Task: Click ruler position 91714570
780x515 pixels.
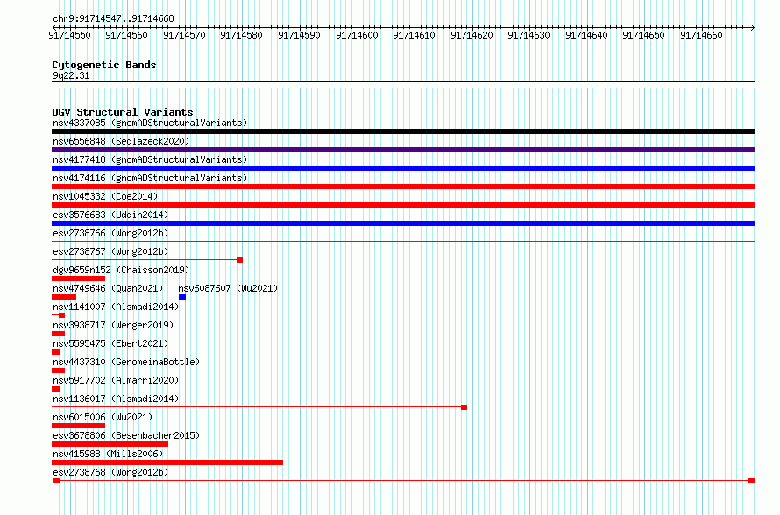Action: pyautogui.click(x=185, y=35)
